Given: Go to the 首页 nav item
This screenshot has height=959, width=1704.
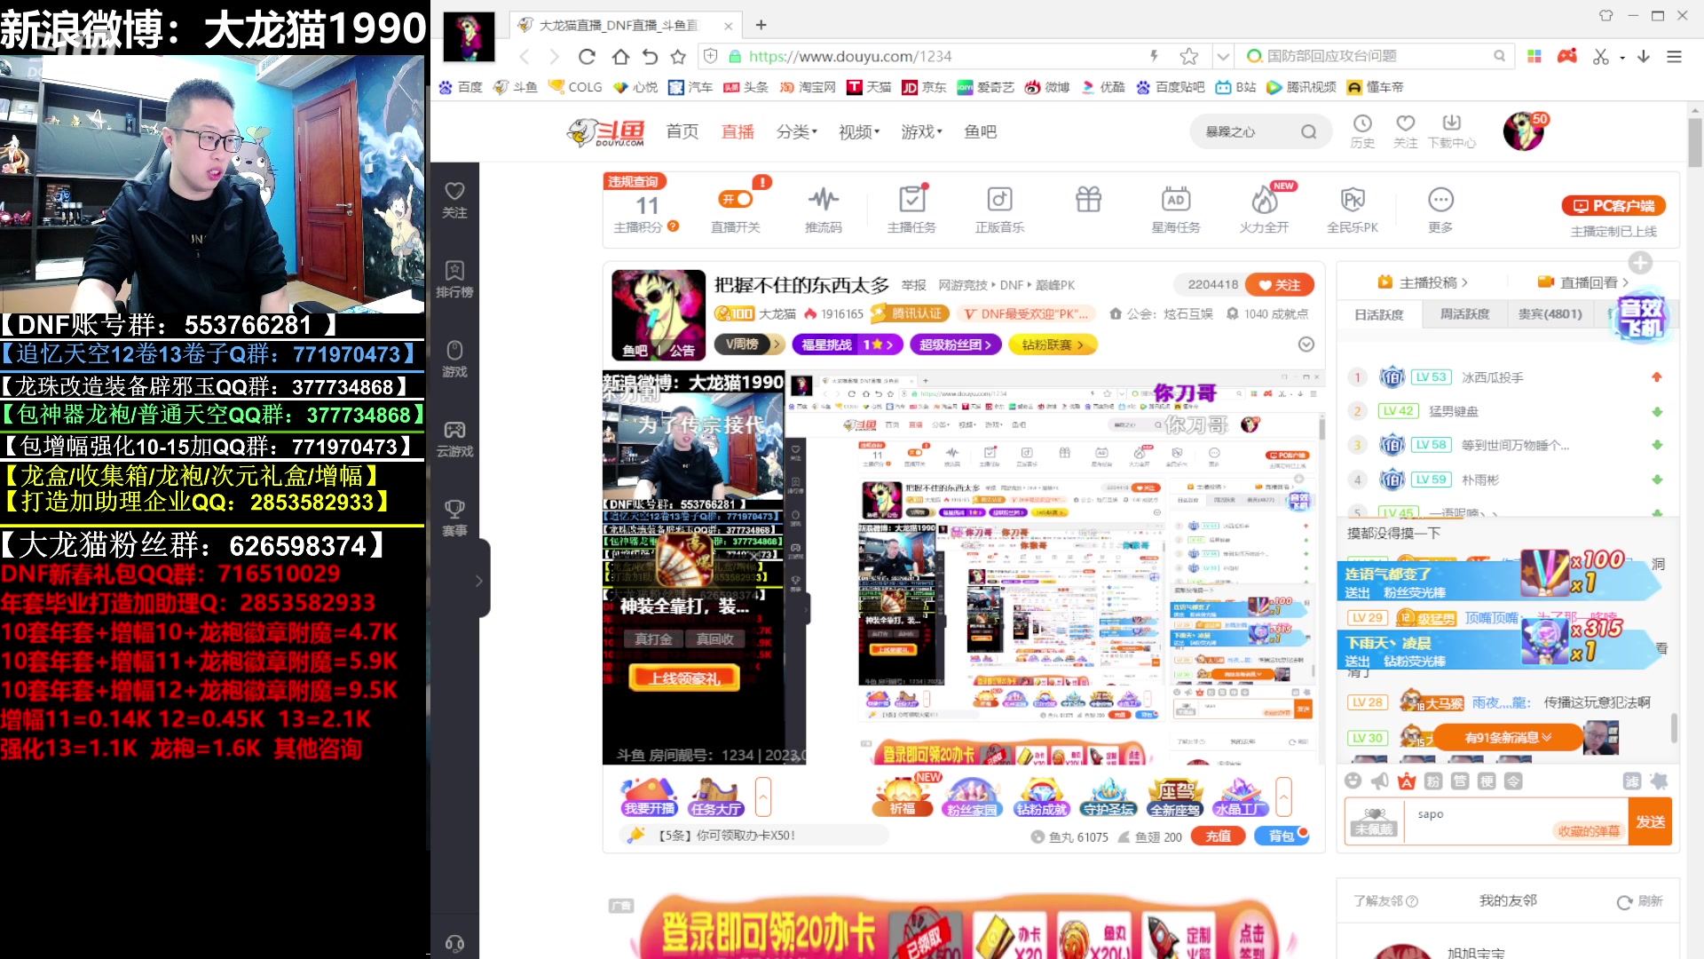Looking at the screenshot, I should [x=682, y=131].
